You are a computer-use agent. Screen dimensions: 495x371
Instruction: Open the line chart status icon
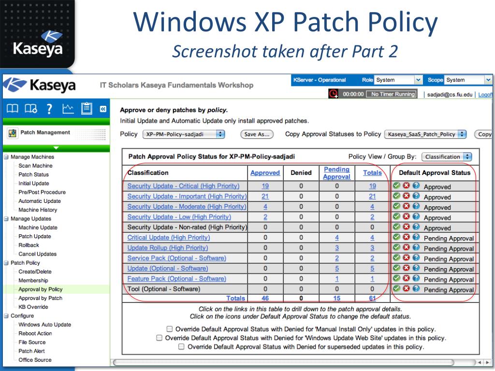[x=68, y=109]
